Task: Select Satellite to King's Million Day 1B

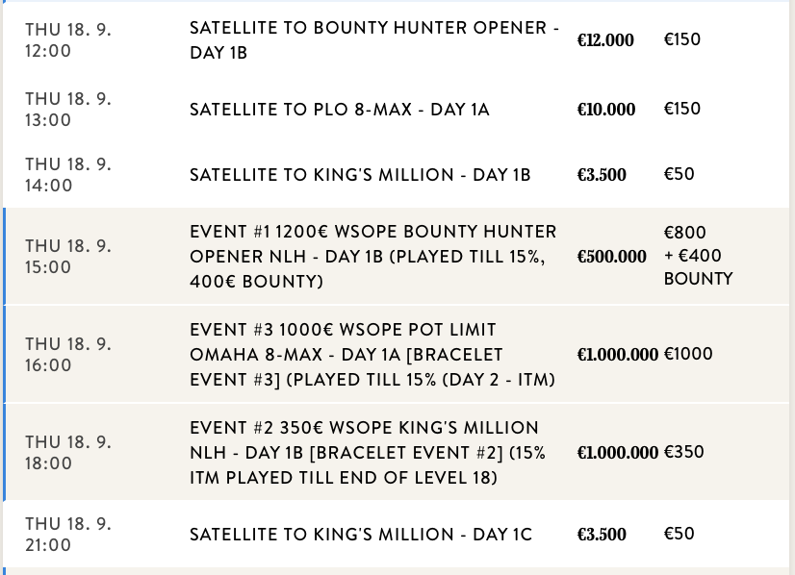Action: click(360, 175)
